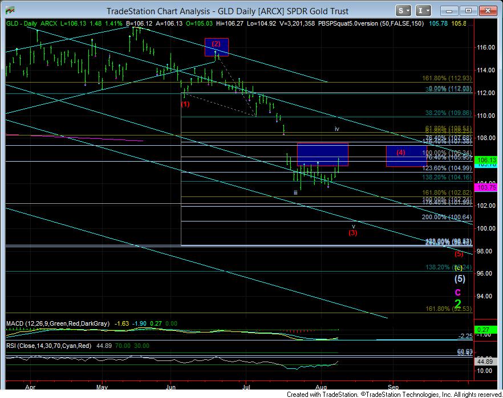The image size is (503, 398).
Task: Click the V=3,201,358 volume readout
Action: coord(297,23)
